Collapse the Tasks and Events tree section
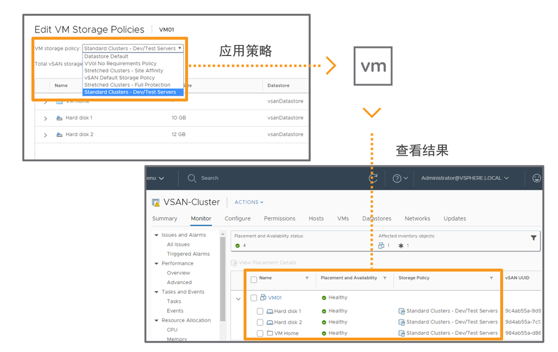 coord(156,292)
